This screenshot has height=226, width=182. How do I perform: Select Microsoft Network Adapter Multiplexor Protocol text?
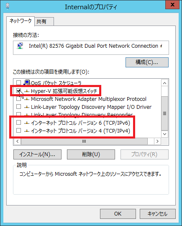tap(89, 99)
